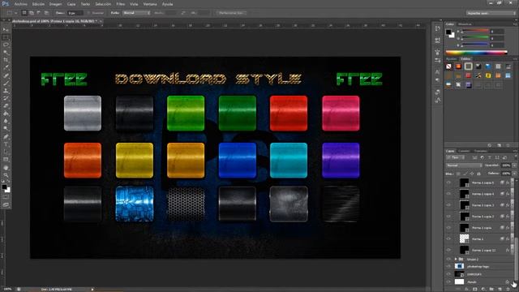
Task: Open the workspace switcher dropdown at top right
Action: click(491, 13)
